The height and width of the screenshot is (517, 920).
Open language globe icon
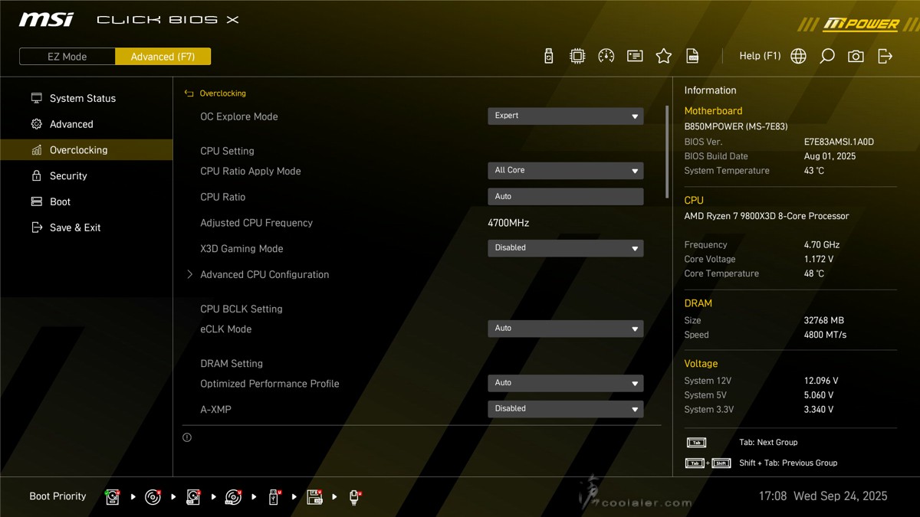click(798, 56)
